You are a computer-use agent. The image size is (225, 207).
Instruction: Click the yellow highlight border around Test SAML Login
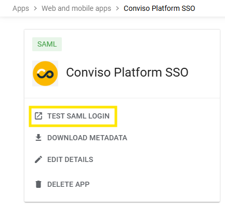(x=73, y=107)
